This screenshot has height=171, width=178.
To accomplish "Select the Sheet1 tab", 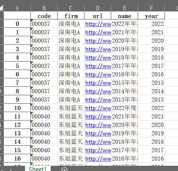I will [38, 169].
